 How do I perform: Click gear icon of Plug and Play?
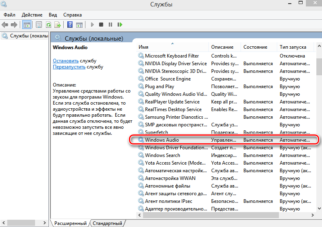141,86
